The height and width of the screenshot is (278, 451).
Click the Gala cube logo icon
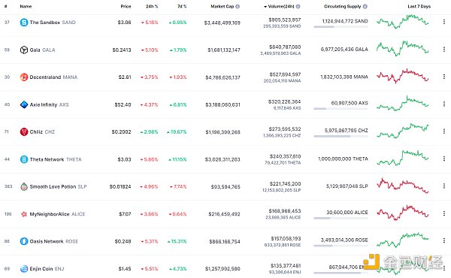point(24,50)
